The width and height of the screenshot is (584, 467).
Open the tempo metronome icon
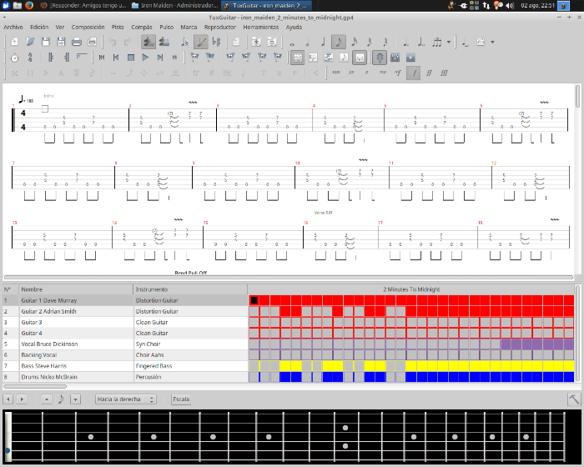pos(14,58)
